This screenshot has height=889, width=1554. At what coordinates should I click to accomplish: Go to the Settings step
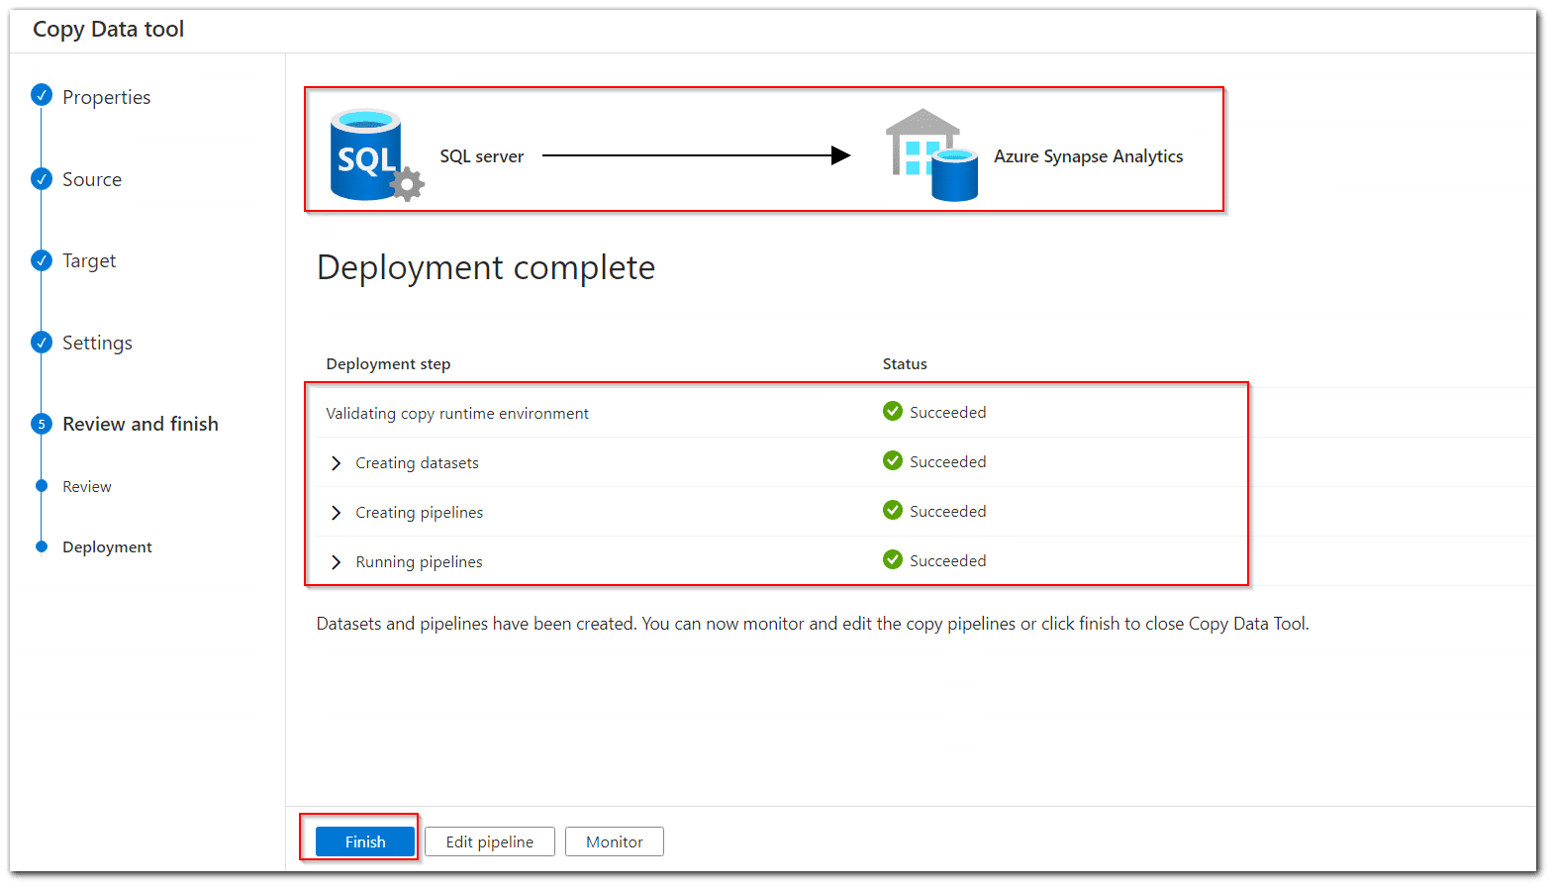(97, 343)
